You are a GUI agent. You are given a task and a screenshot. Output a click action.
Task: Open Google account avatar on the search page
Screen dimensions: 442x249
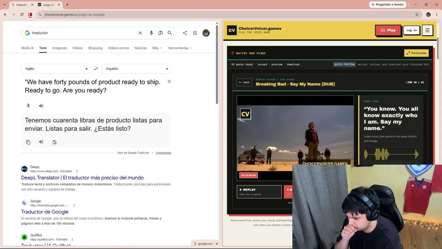click(x=206, y=33)
